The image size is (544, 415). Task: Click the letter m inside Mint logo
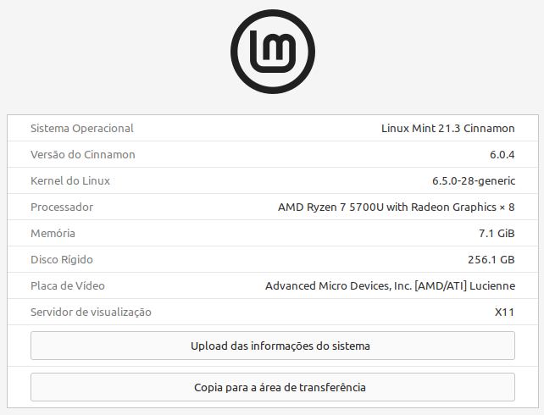pyautogui.click(x=278, y=47)
